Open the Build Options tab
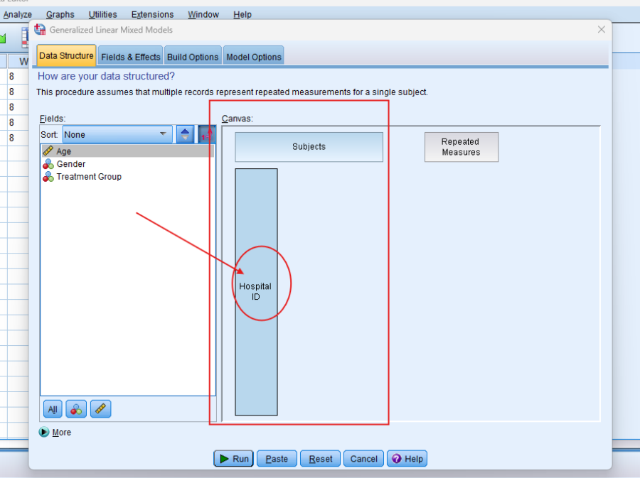The image size is (640, 478). click(193, 57)
